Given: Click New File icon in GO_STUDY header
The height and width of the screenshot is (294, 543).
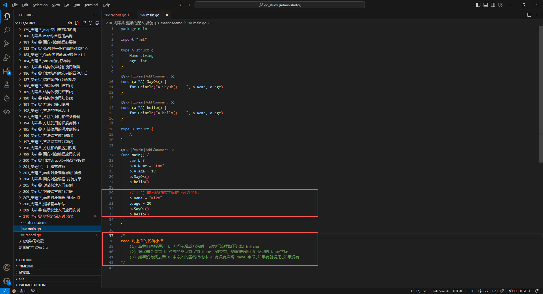Looking at the screenshot, I should tap(77, 23).
